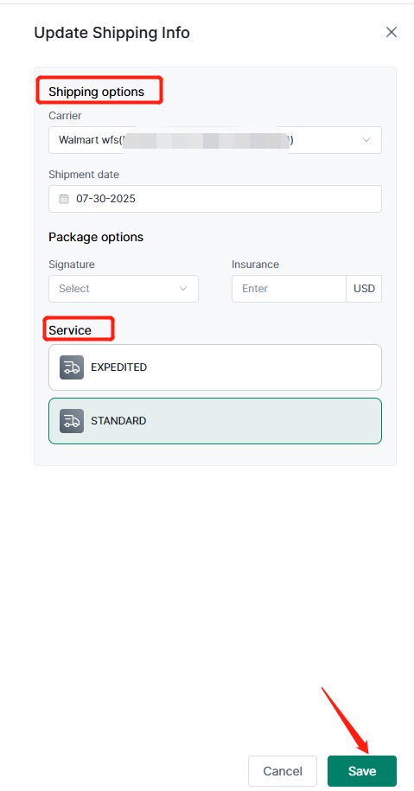This screenshot has width=414, height=791.
Task: Click the Signature Select placeholder text
Action: (x=74, y=289)
